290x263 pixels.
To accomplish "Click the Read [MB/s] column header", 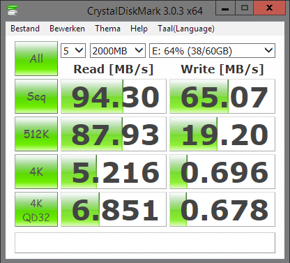I will pyautogui.click(x=114, y=69).
